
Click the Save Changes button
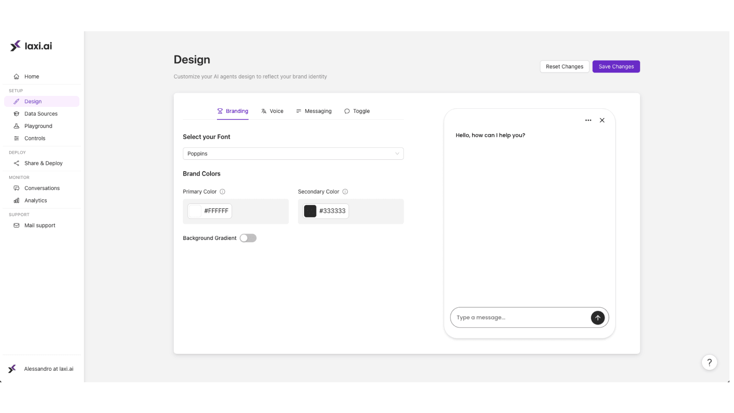(616, 66)
